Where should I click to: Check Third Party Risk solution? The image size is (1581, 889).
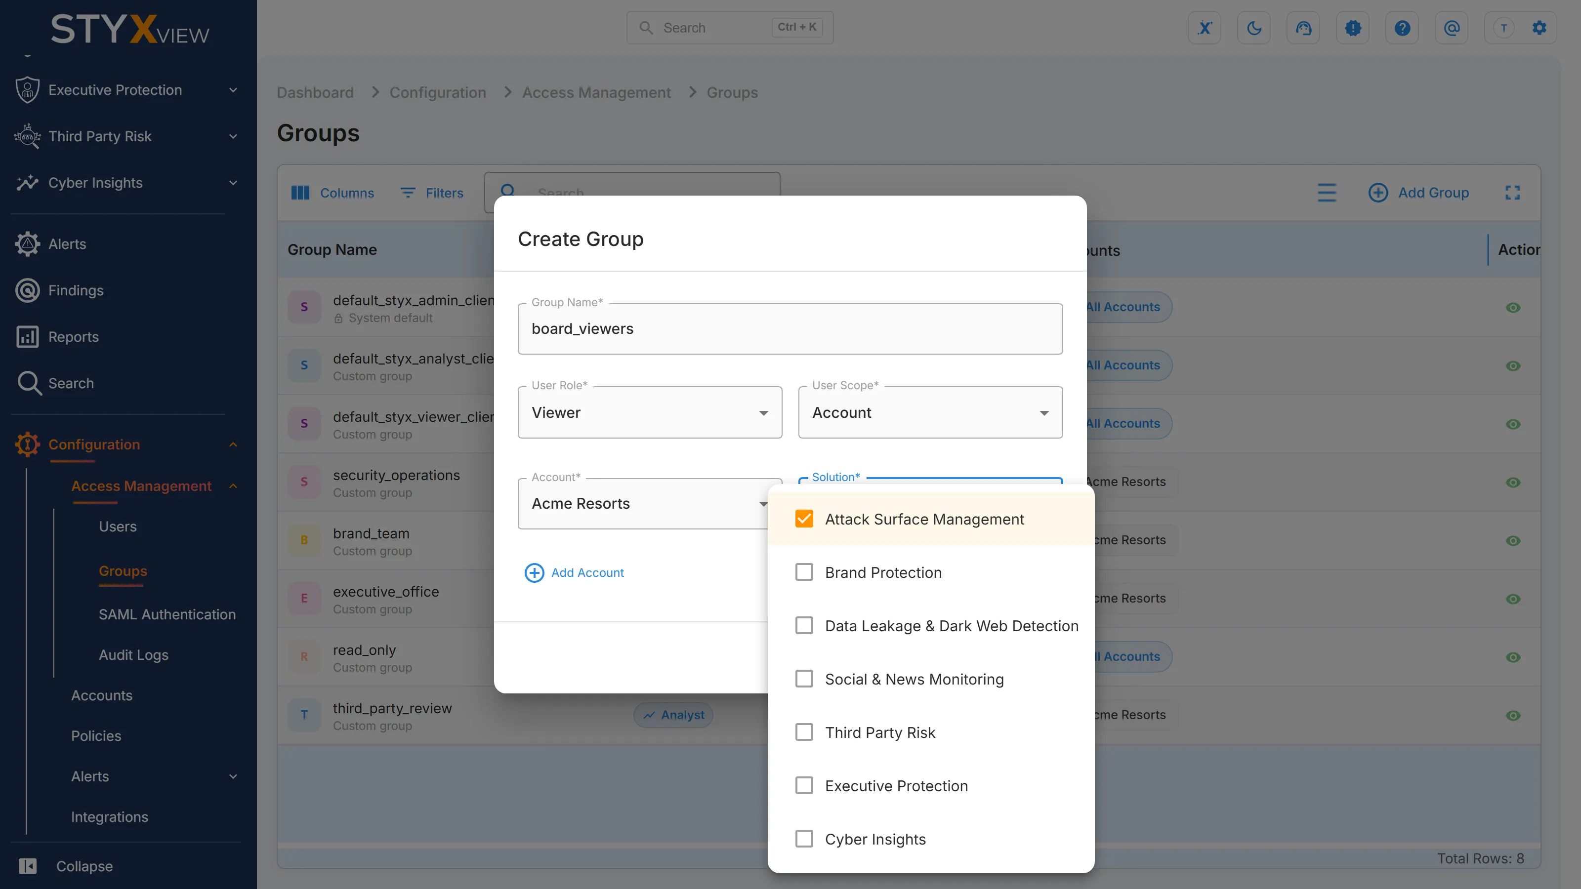[804, 732]
